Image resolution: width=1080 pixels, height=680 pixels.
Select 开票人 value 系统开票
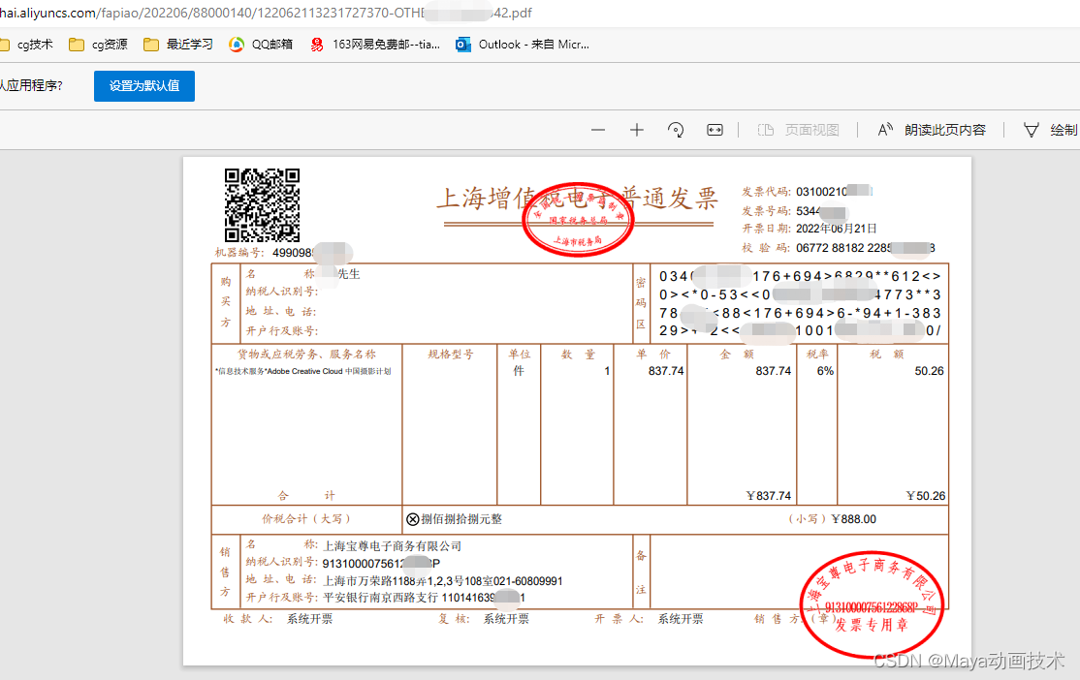pos(681,619)
